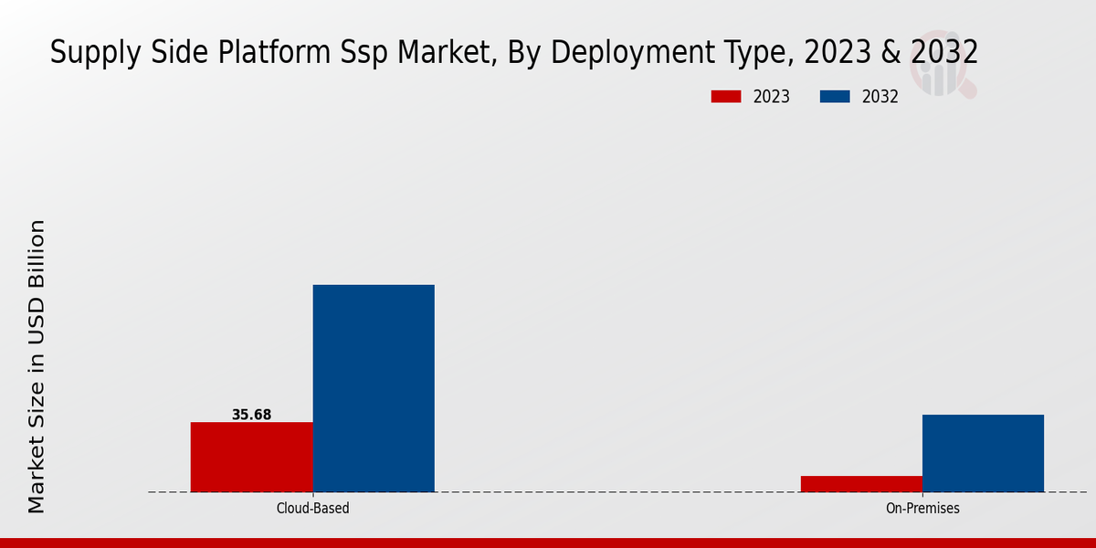Viewport: 1096px width, 548px height.
Task: Toggle the 2032 series legend label
Action: (880, 97)
